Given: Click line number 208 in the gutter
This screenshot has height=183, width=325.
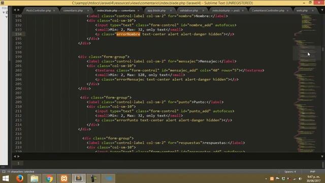Looking at the screenshot, I should pos(18,97).
